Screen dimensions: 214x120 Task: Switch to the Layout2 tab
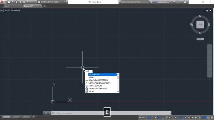pos(26,117)
